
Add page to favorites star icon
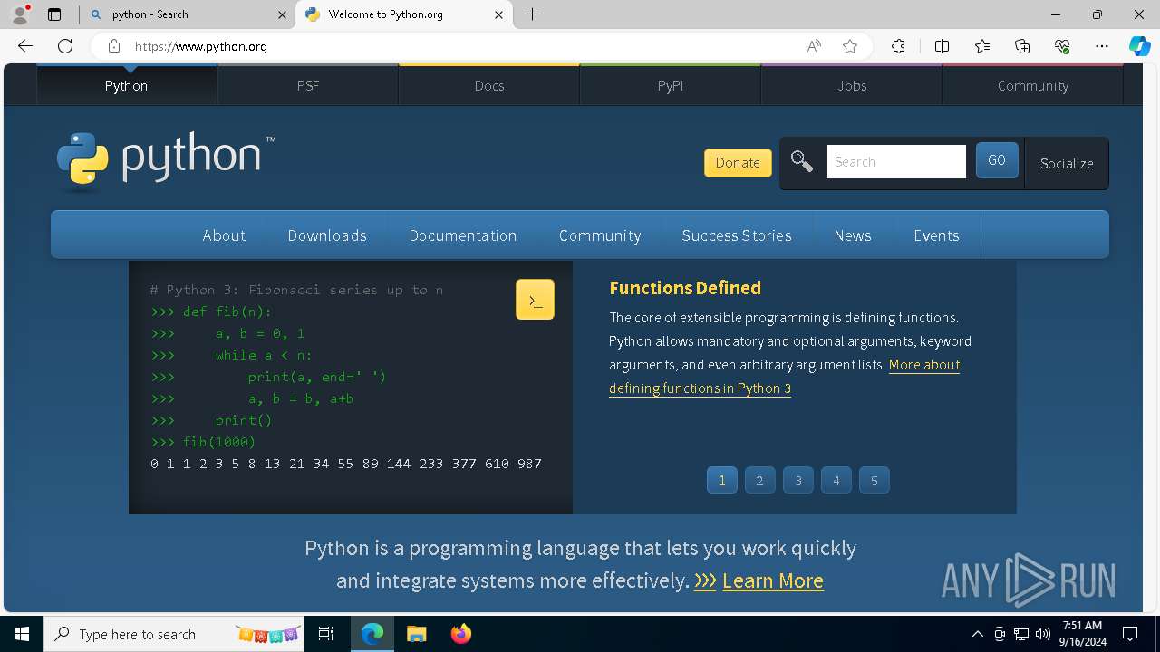click(x=850, y=46)
